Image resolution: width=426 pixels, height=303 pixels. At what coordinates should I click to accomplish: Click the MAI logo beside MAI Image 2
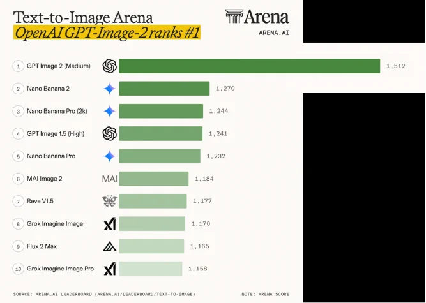pos(109,179)
